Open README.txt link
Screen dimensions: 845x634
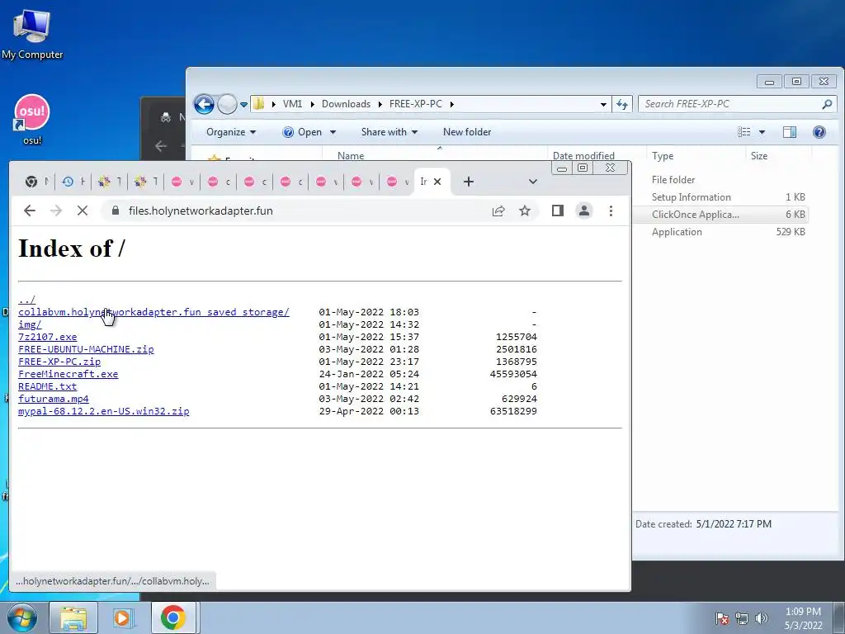click(x=47, y=386)
